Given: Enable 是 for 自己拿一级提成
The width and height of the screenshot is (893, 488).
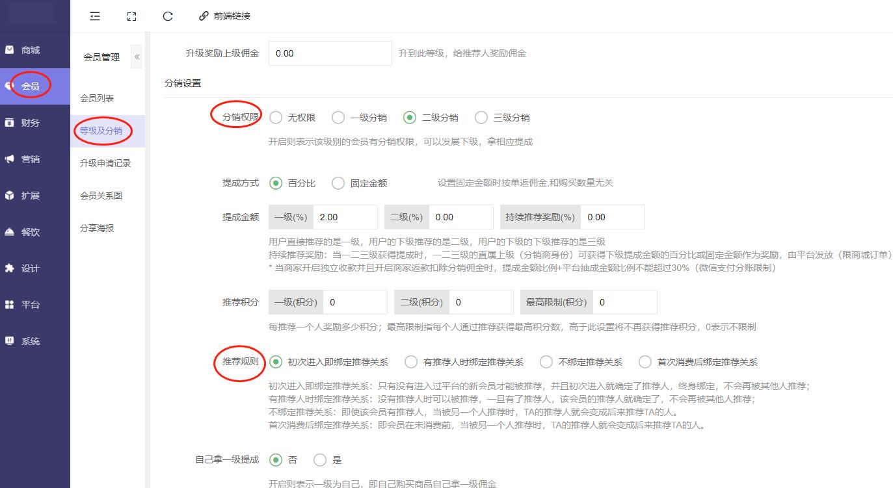Looking at the screenshot, I should pos(320,460).
